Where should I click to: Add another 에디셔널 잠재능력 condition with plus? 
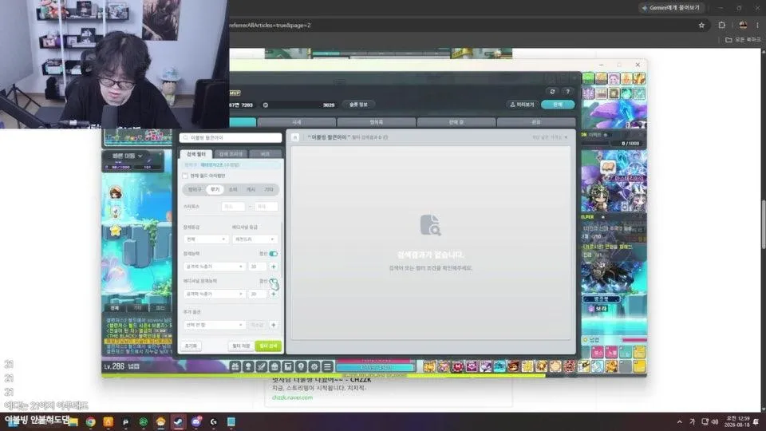[x=274, y=295]
